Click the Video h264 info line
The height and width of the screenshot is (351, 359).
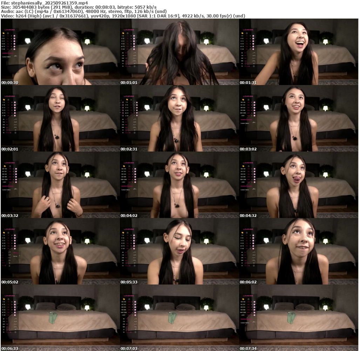[x=123, y=16]
